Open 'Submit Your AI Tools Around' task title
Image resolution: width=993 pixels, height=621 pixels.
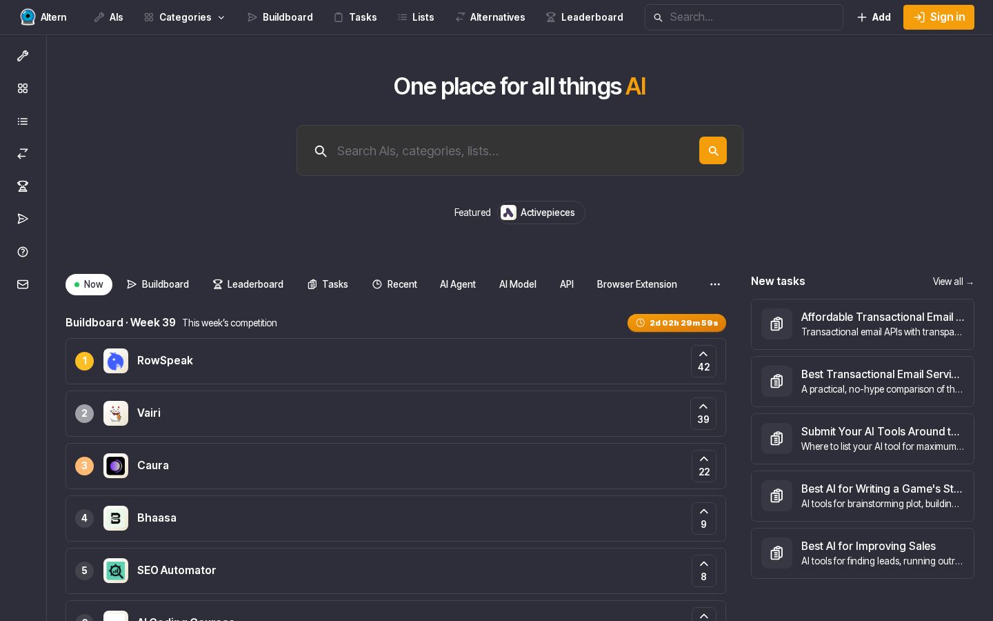[x=881, y=432]
